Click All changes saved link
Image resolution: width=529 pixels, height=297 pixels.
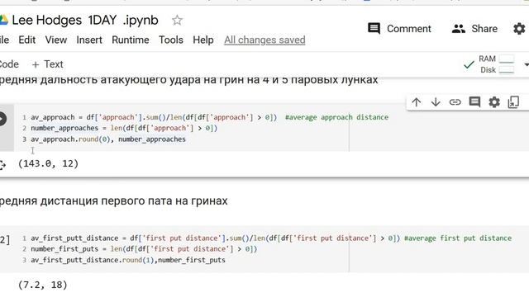click(x=264, y=40)
